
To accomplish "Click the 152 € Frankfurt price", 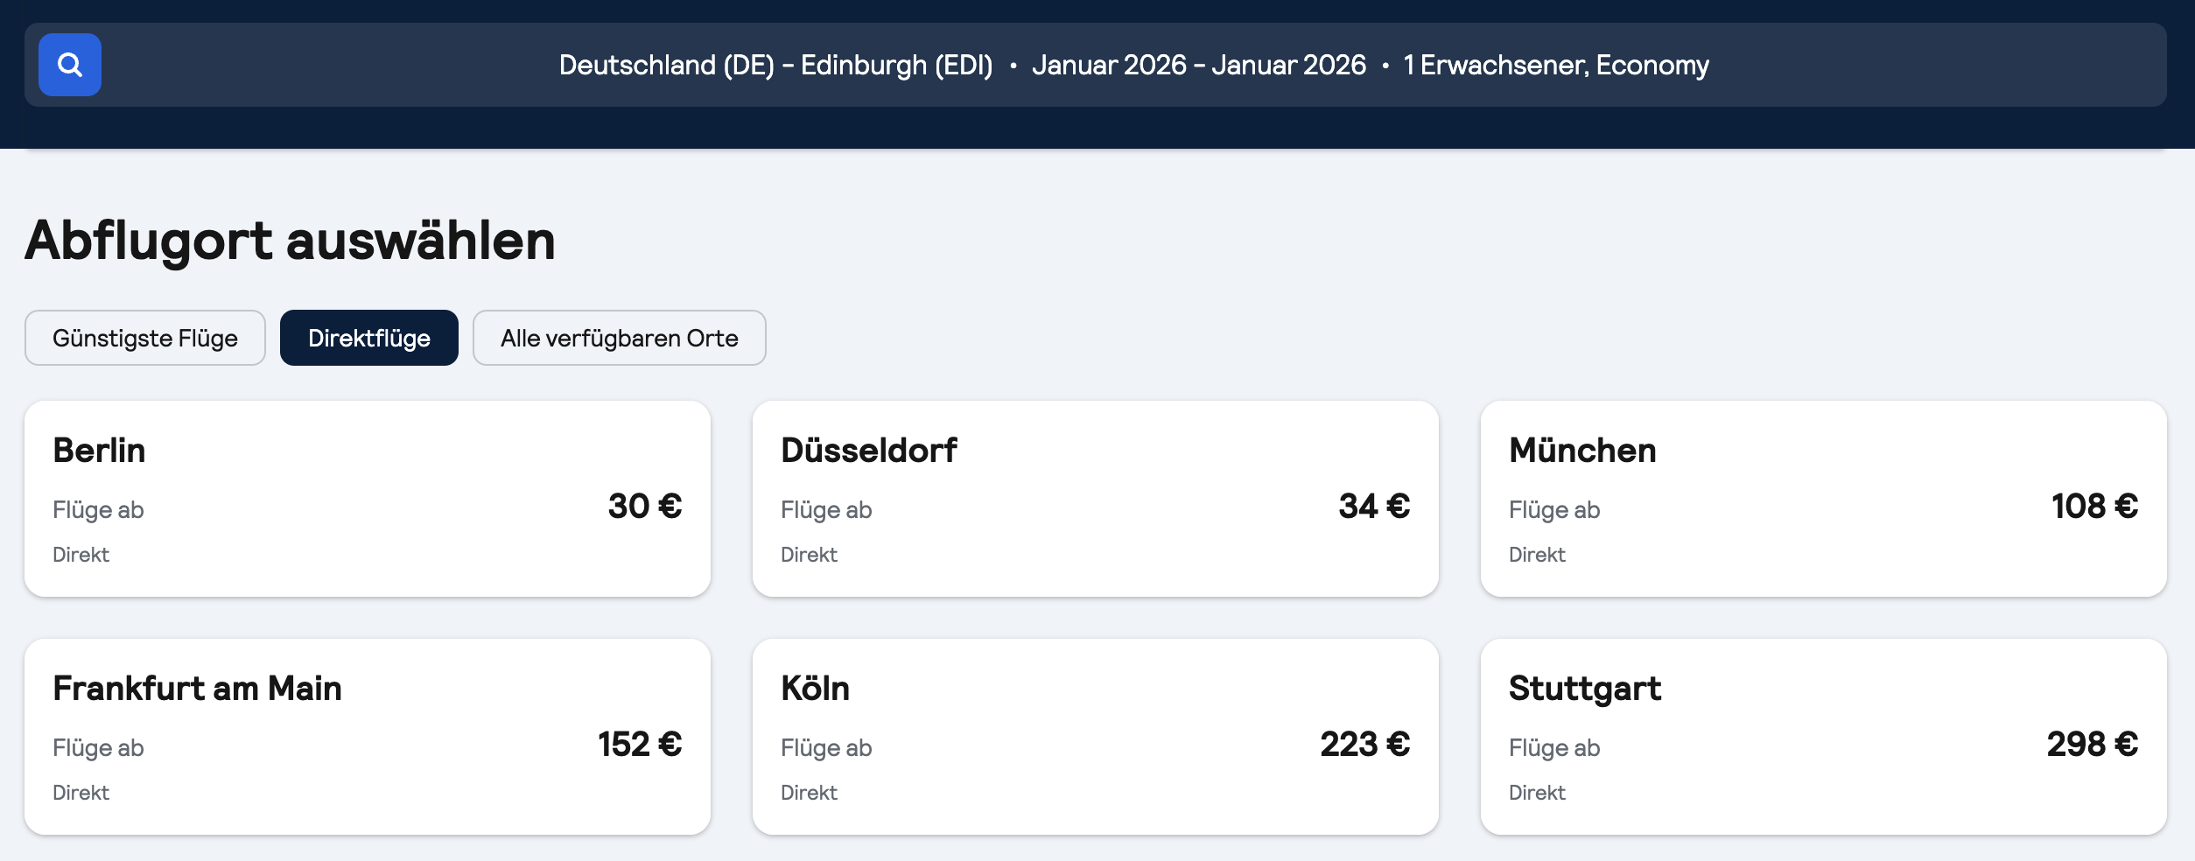I will point(640,744).
